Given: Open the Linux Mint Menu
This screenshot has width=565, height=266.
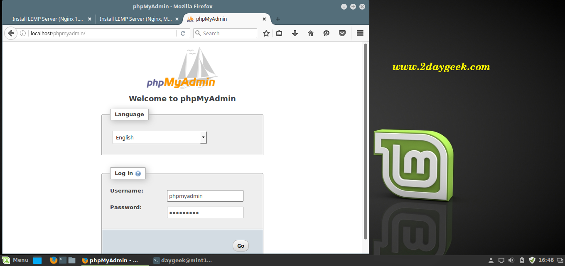Looking at the screenshot, I should pos(16,260).
